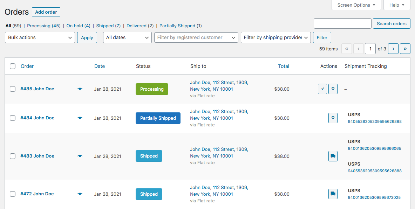Click the Add order button
This screenshot has width=415, height=209.
click(46, 12)
